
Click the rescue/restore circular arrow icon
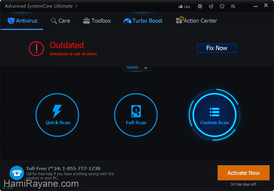click(211, 7)
